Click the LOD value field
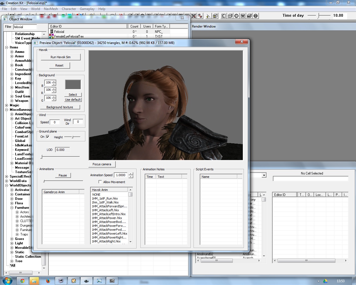 click(62, 150)
